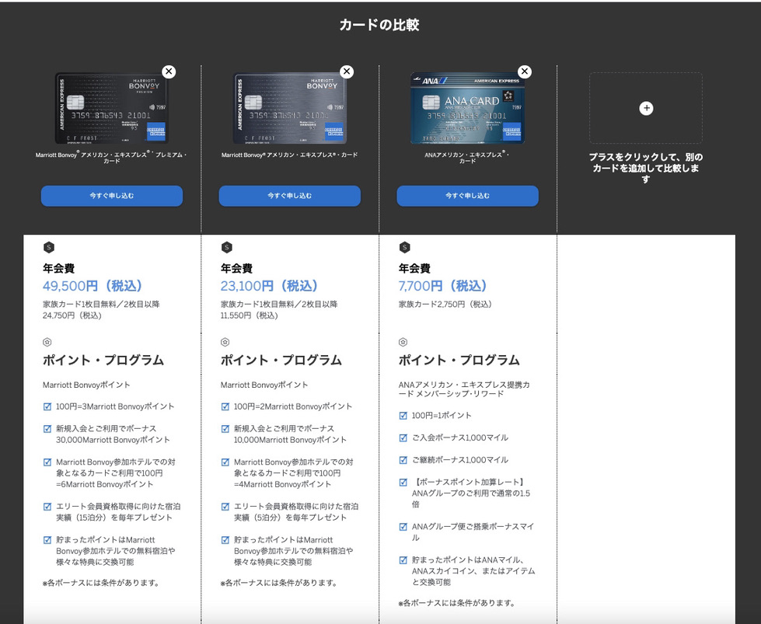Click the family card text mentioning 24,750円

click(101, 309)
